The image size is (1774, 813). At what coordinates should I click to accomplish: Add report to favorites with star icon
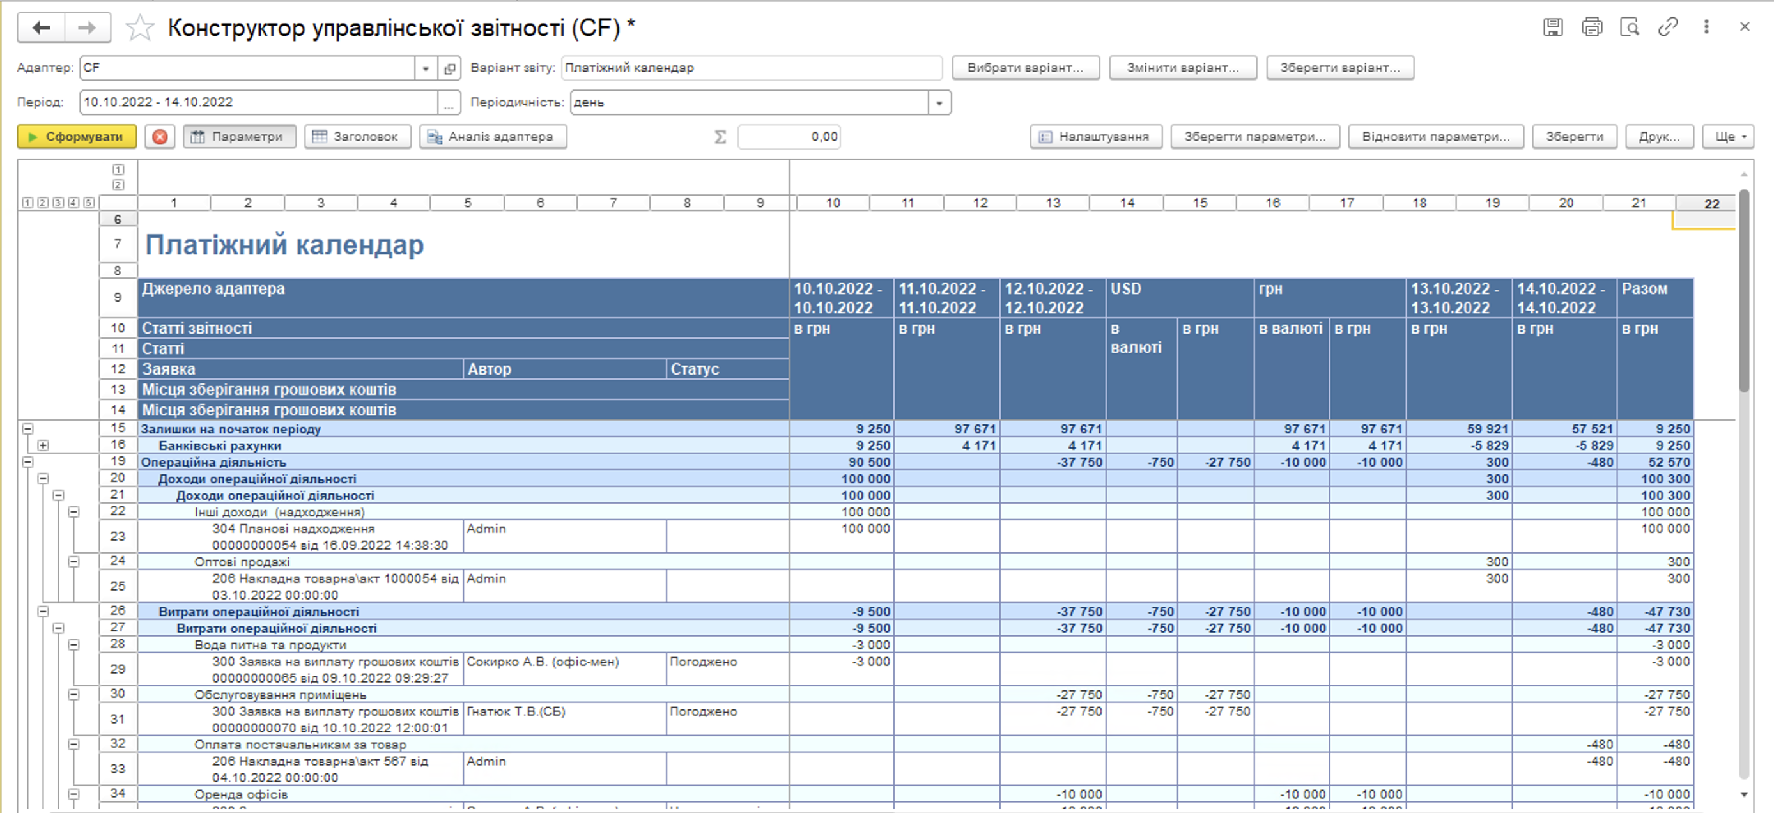click(140, 28)
